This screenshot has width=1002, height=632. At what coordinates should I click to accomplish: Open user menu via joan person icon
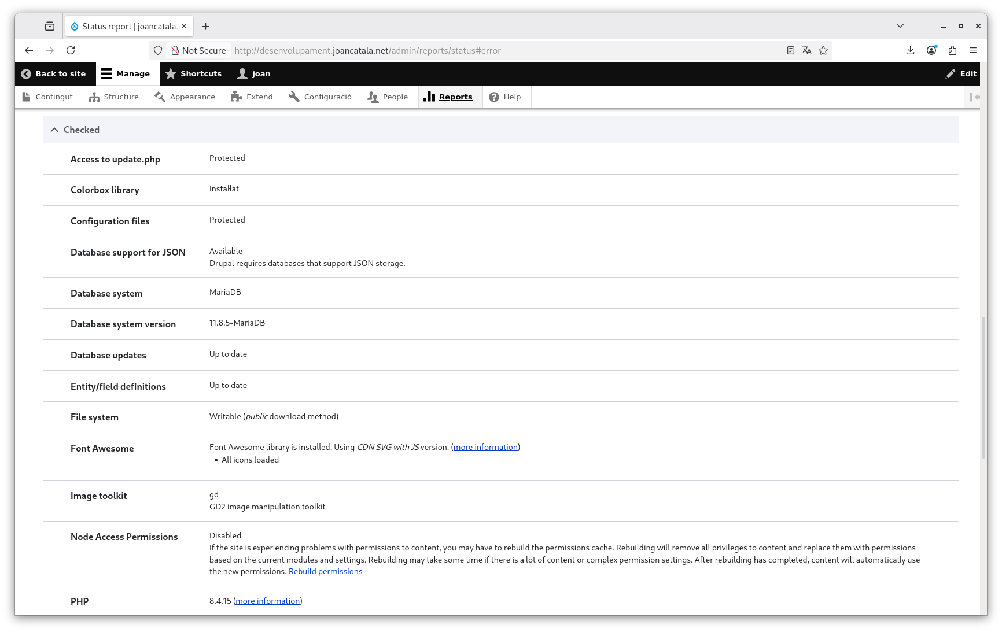pyautogui.click(x=241, y=73)
